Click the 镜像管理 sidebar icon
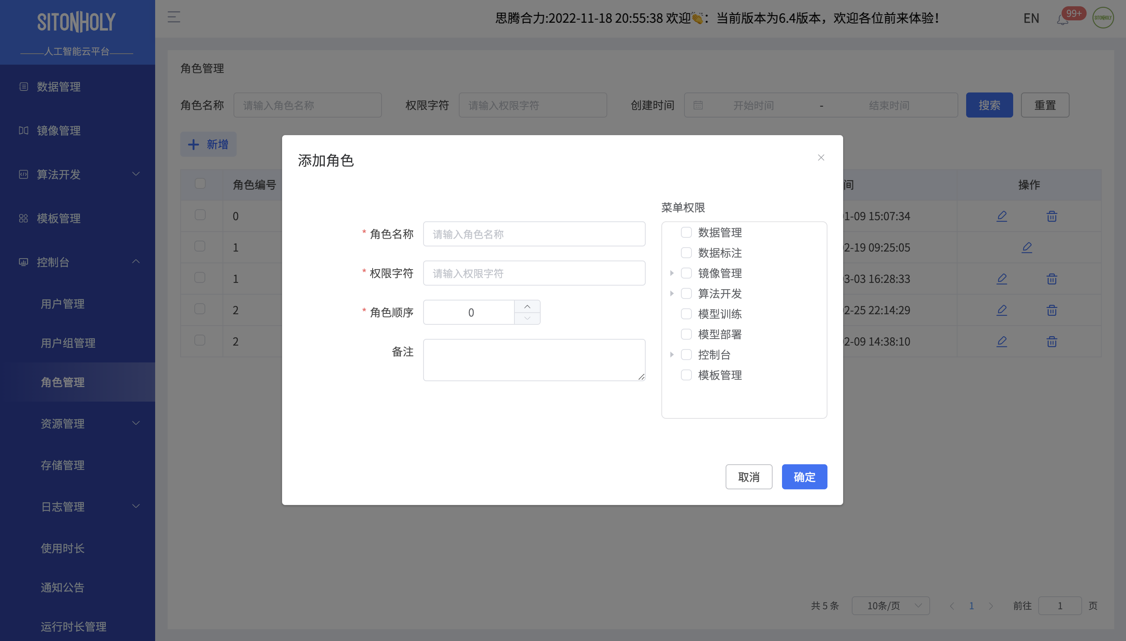 coord(24,130)
